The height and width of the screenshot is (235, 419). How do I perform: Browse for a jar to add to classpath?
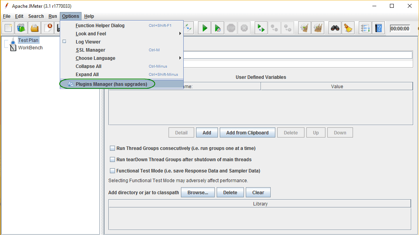(198, 192)
